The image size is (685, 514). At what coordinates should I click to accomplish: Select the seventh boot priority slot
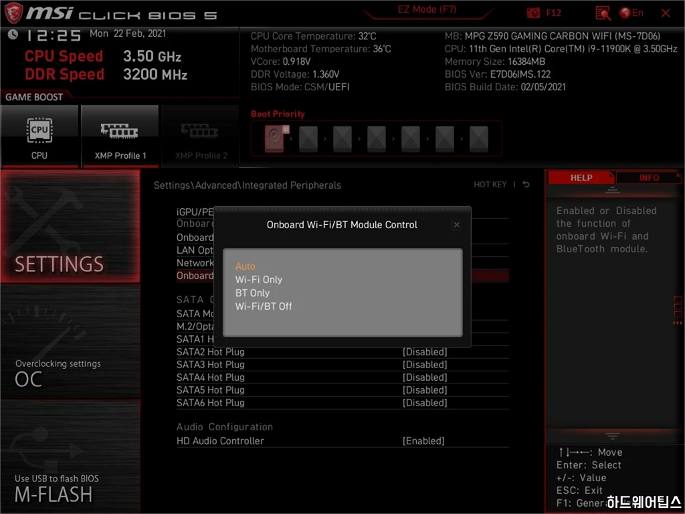click(479, 139)
